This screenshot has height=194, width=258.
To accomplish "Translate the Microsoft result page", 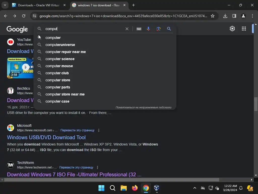I will click(x=77, y=130).
